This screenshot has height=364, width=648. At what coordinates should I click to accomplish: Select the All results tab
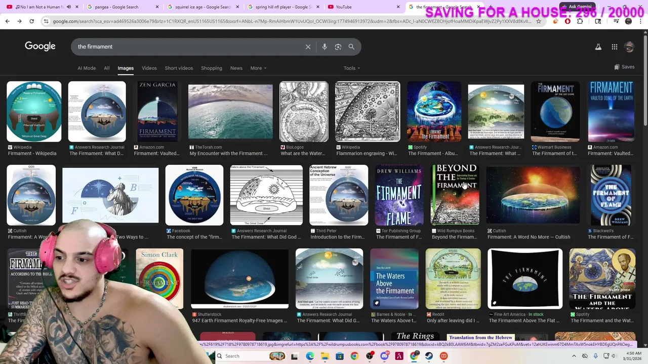pyautogui.click(x=107, y=68)
